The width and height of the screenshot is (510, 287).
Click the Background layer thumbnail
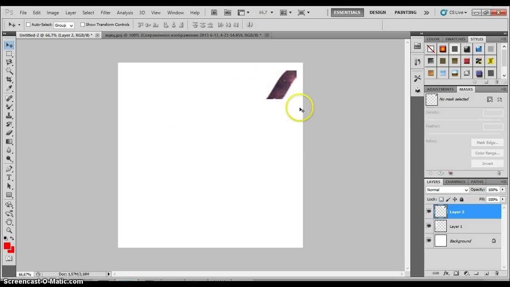441,241
